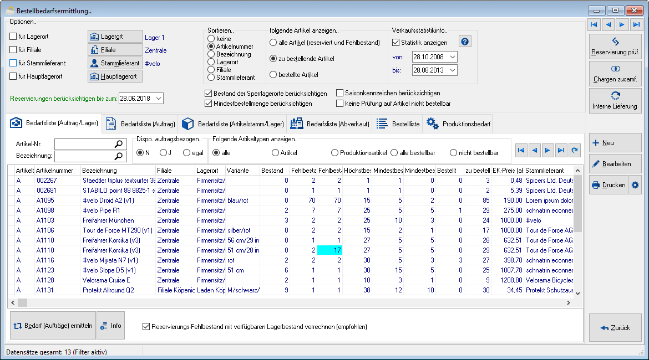Click the Info button
Viewport: 649px width, 360px height.
click(x=111, y=326)
